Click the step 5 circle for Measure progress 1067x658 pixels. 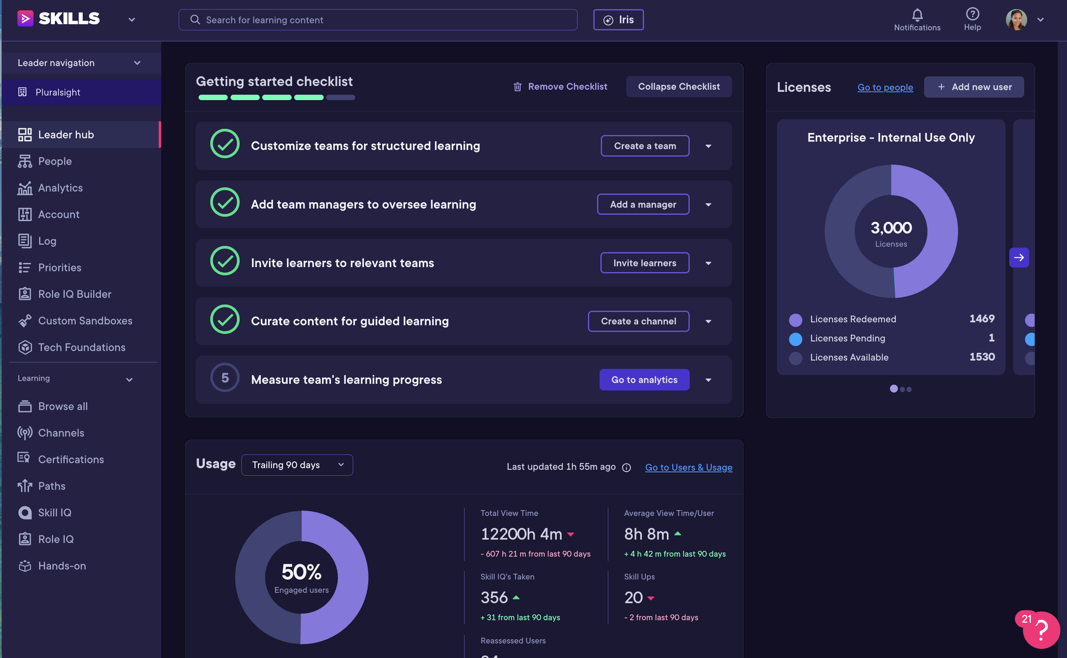[x=225, y=378]
